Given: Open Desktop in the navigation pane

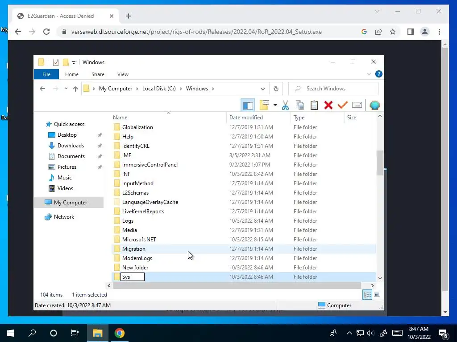Looking at the screenshot, I should (67, 135).
